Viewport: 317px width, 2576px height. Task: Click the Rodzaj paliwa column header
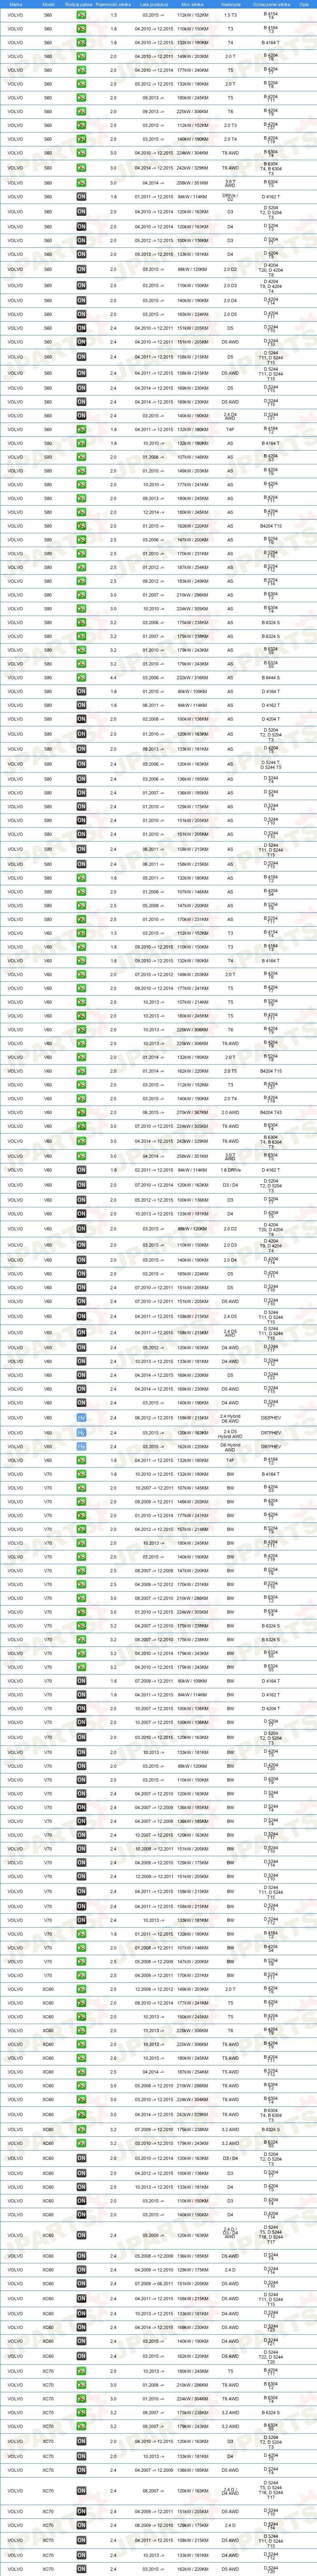coord(81,4)
